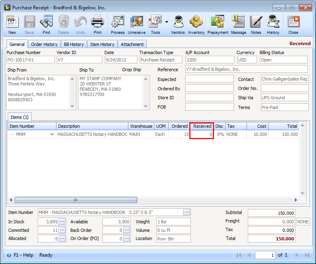This screenshot has width=316, height=264.
Task: Open Find with the binoculars icon
Action: [x=46, y=22]
